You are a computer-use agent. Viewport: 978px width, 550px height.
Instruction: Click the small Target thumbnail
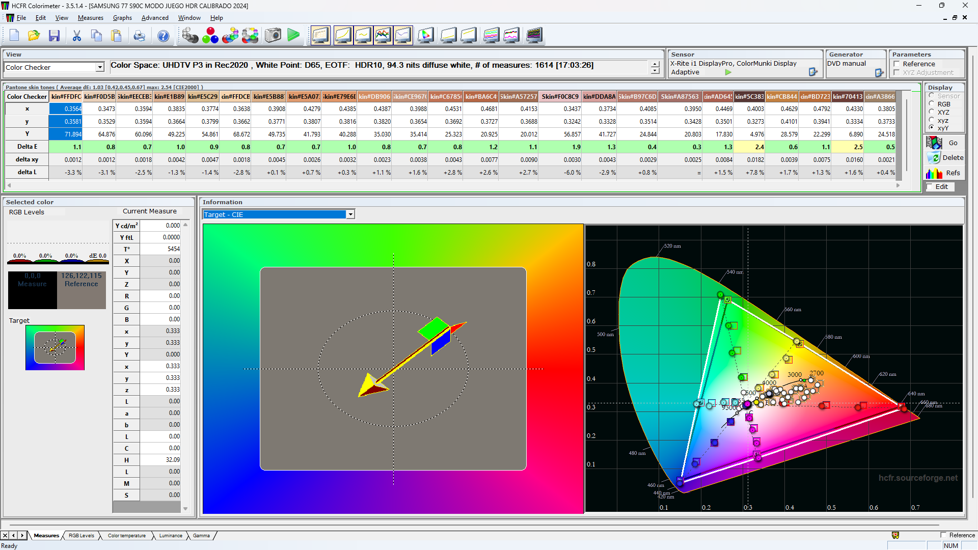[55, 348]
